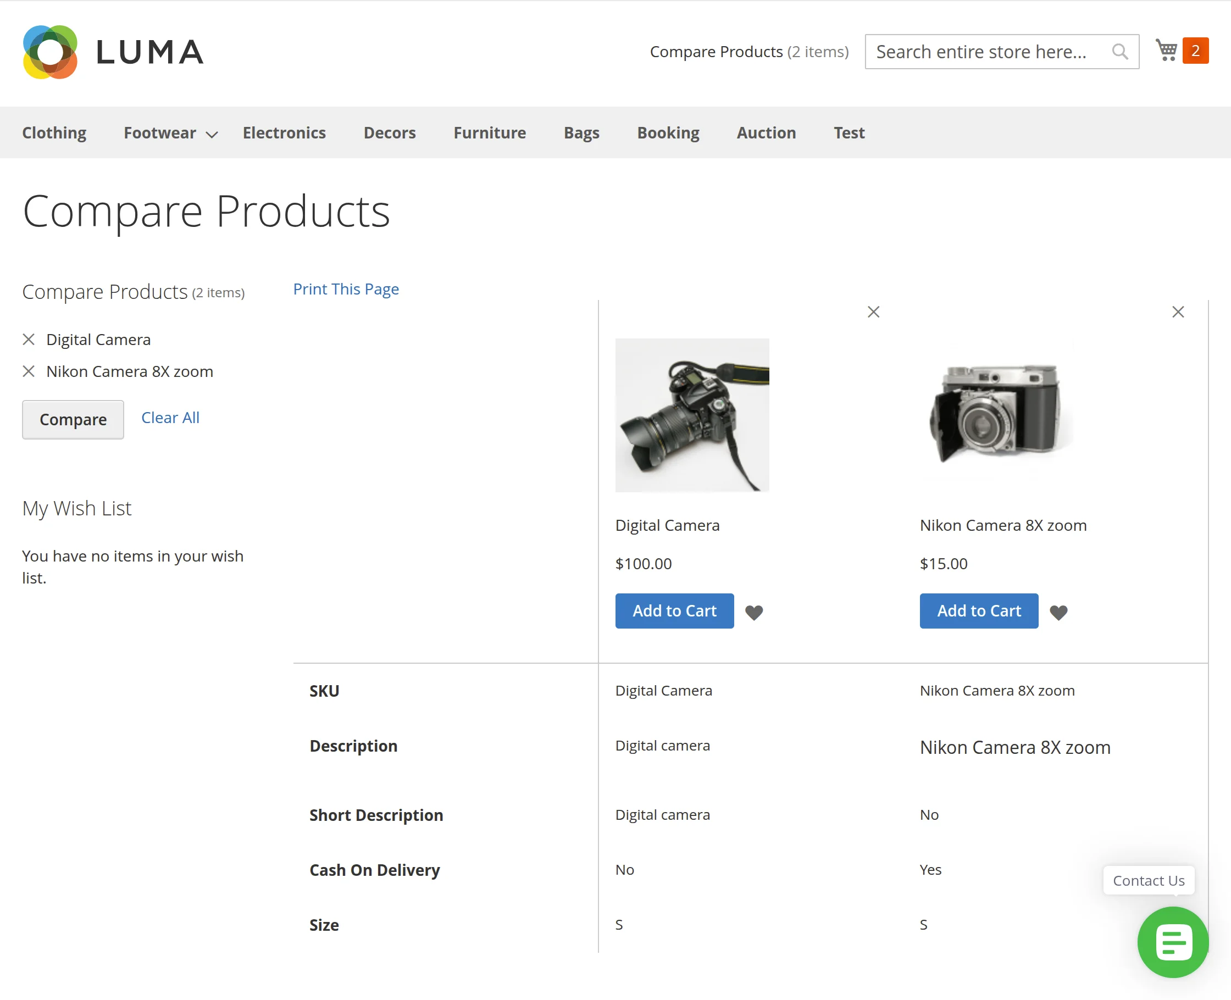Add Digital Camera to wish list heart

[x=754, y=612]
